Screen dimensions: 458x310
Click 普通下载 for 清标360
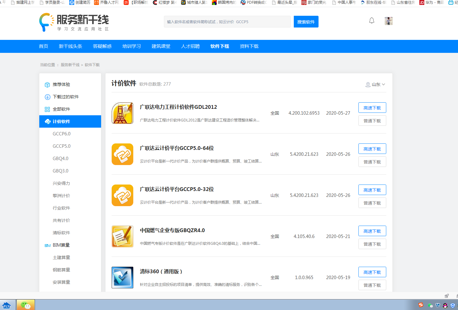coord(372,285)
